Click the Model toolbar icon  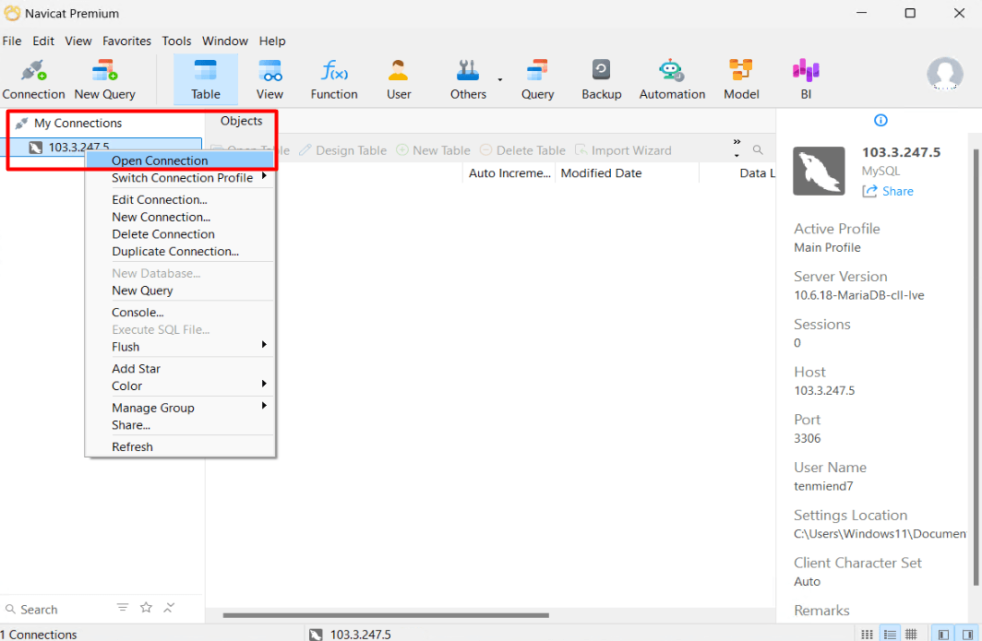point(741,79)
